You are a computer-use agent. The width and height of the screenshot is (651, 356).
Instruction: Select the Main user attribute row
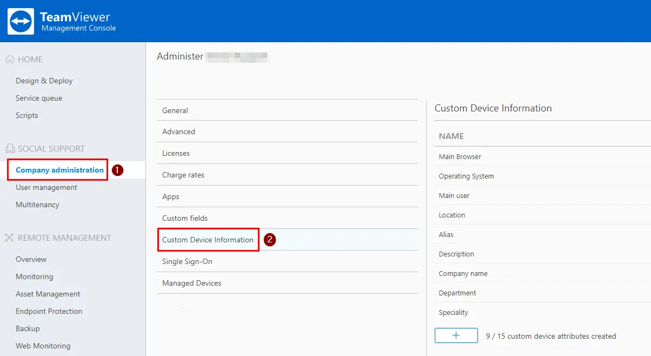coord(543,195)
